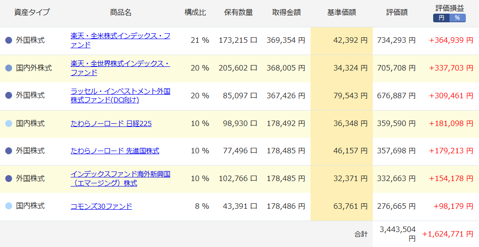479x247 pixels.
Task: Select holding quantity 205,602 口
Action: pyautogui.click(x=238, y=68)
